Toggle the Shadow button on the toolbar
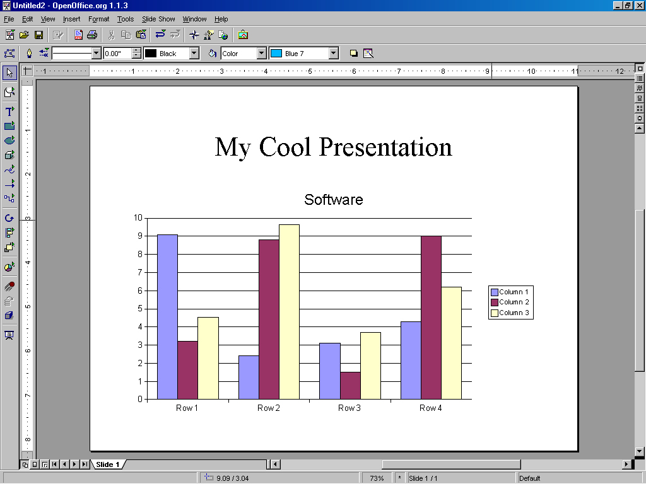646x484 pixels. pos(353,54)
